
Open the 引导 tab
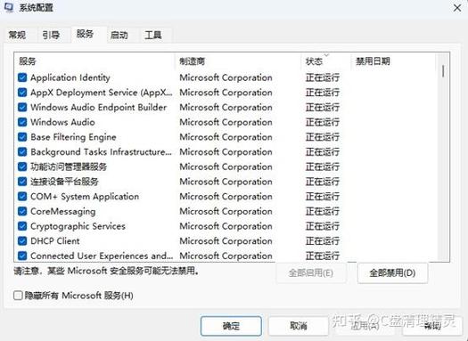click(x=51, y=35)
